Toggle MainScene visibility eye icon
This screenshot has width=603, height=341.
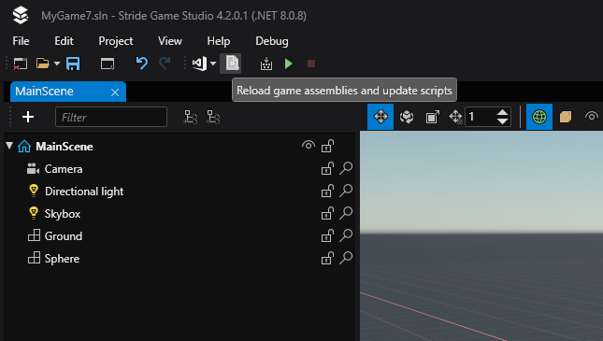[x=308, y=146]
